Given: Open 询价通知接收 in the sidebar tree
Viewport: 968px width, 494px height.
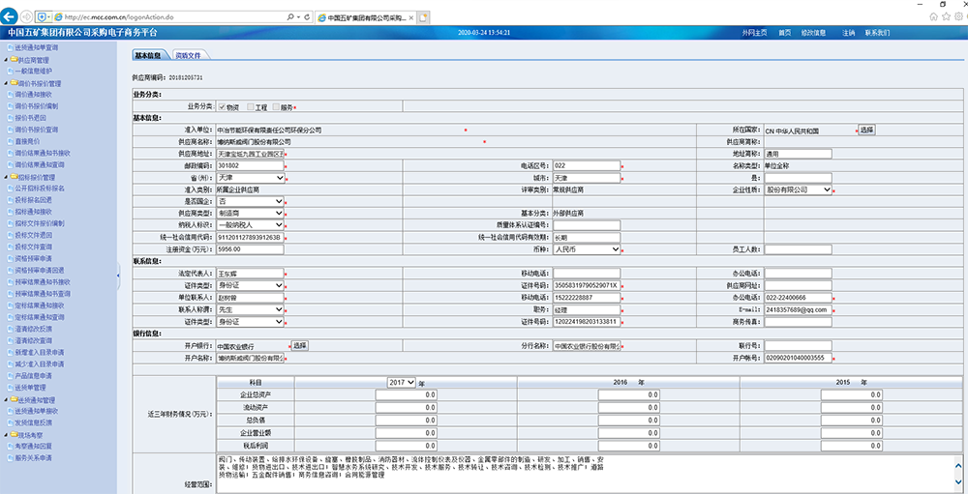Looking at the screenshot, I should pos(35,95).
